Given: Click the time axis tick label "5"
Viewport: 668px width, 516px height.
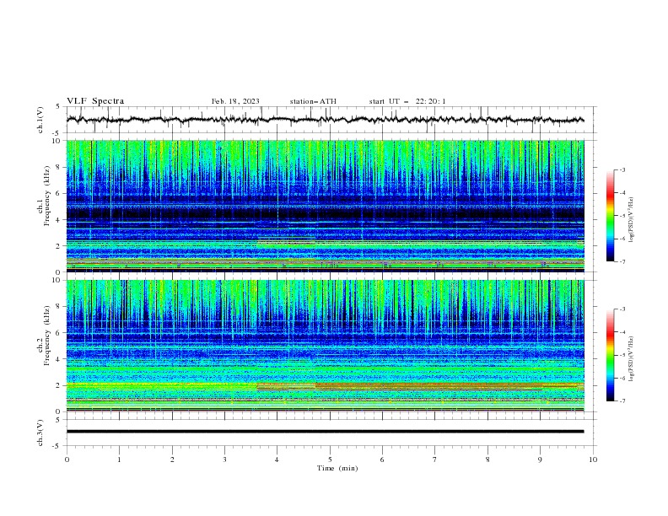Looking at the screenshot, I should [330, 460].
